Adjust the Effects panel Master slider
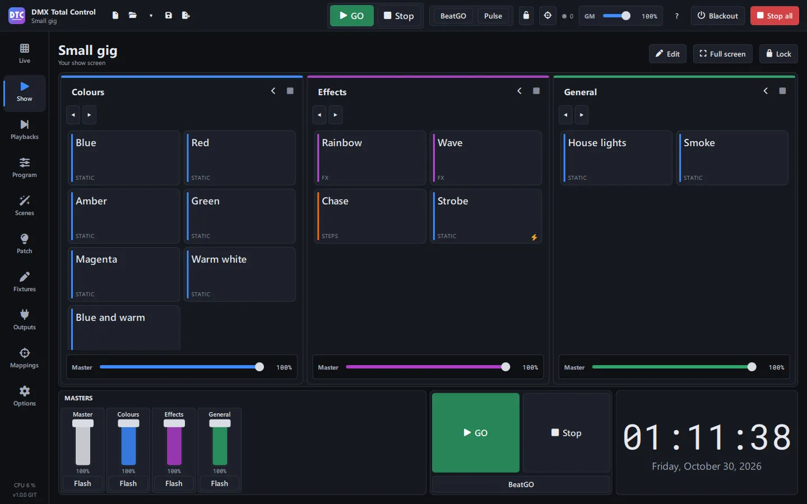The height and width of the screenshot is (504, 807). tap(428, 367)
